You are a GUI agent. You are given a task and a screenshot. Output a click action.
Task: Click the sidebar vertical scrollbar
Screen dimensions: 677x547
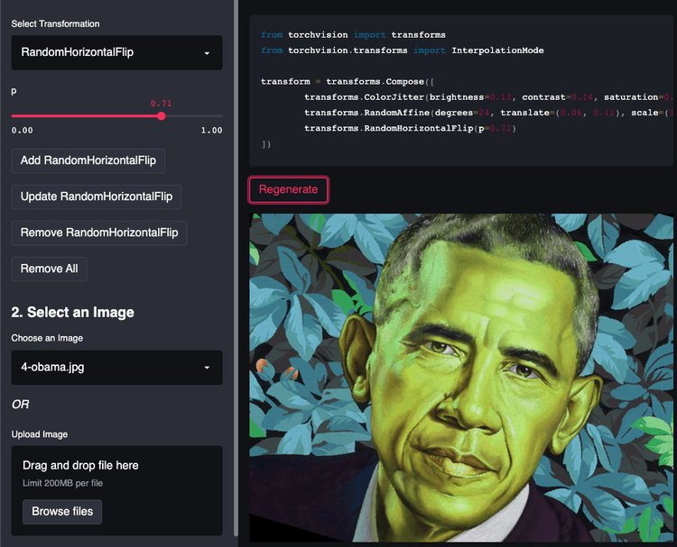(236, 268)
